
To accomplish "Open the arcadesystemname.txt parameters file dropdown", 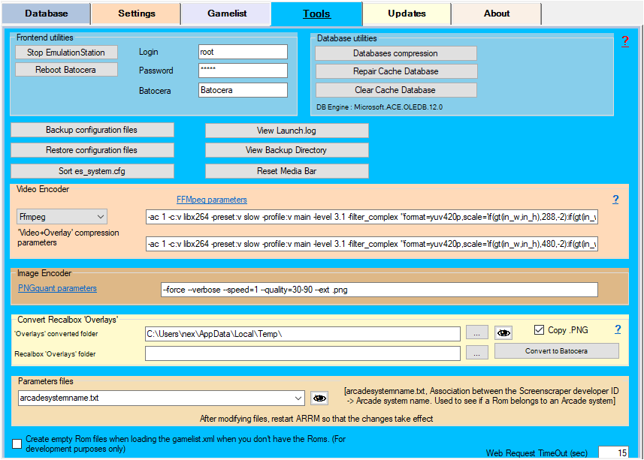I will point(298,398).
